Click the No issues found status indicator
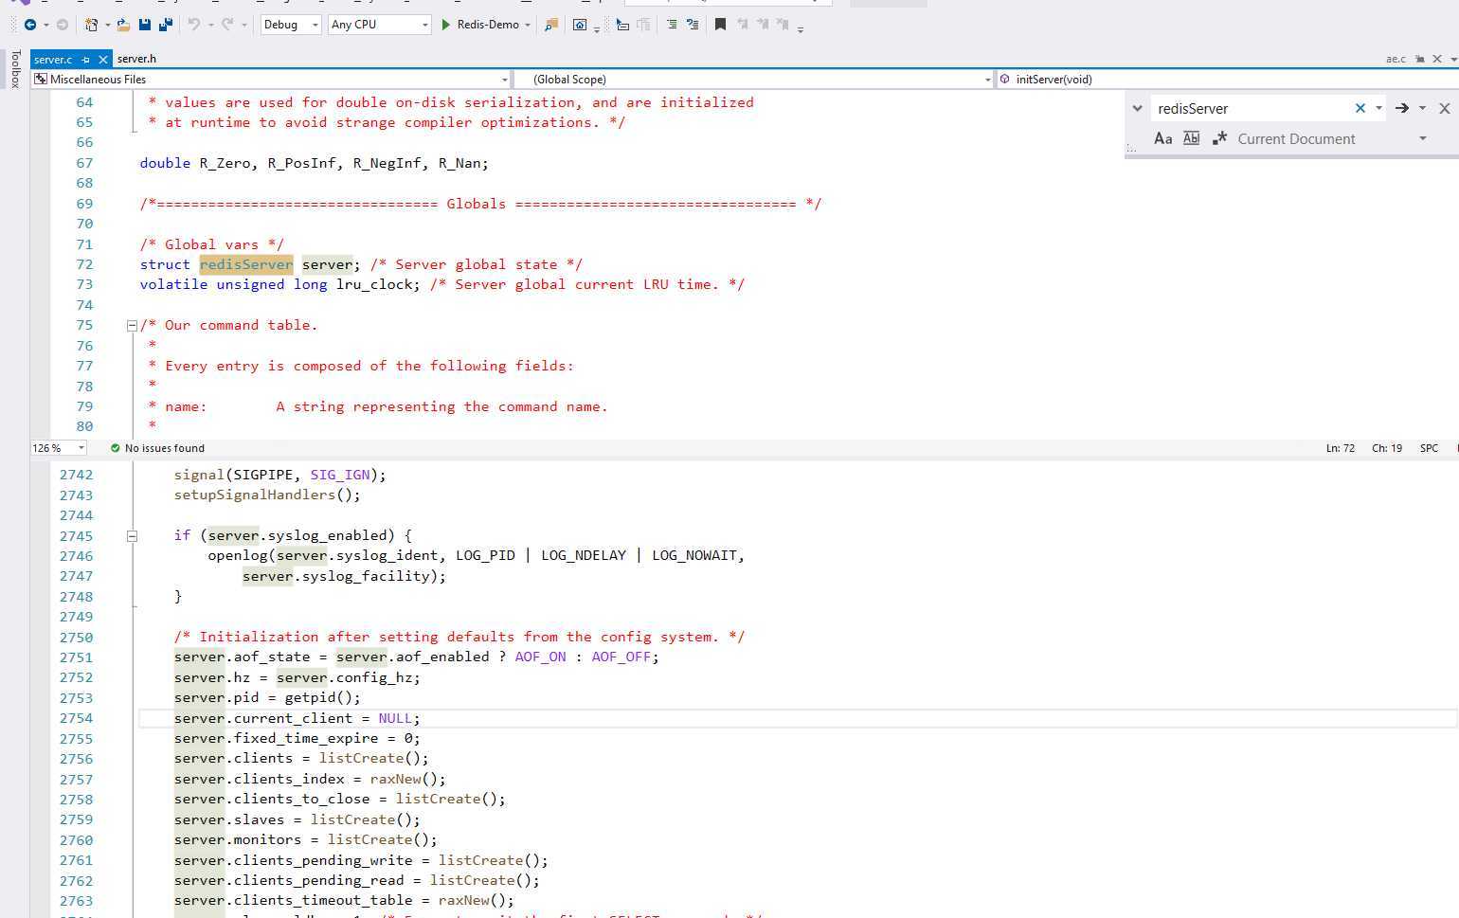The image size is (1459, 918). 157,448
